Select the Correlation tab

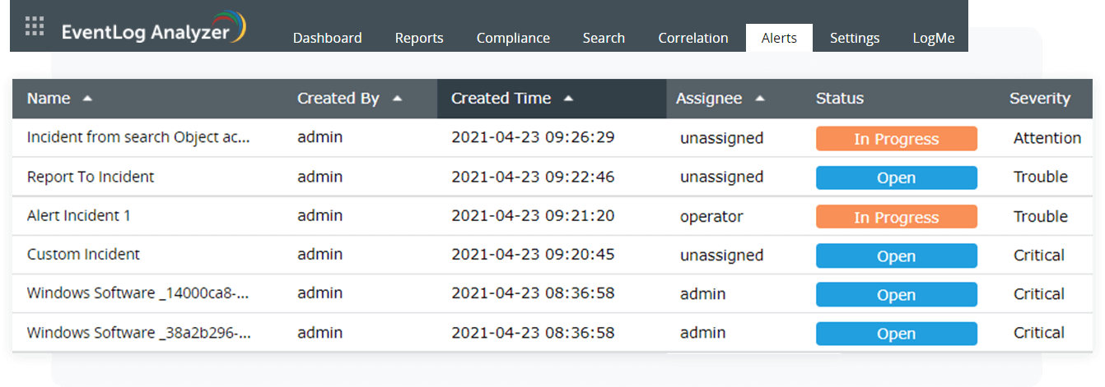tap(692, 38)
